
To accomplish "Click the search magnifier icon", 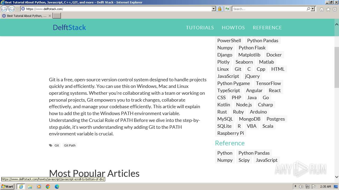I will (308, 9).
